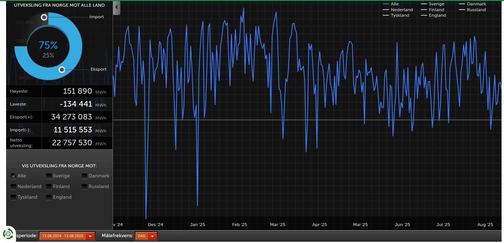Enable the Danmark checkbox
The image size is (504, 243).
(x=84, y=176)
